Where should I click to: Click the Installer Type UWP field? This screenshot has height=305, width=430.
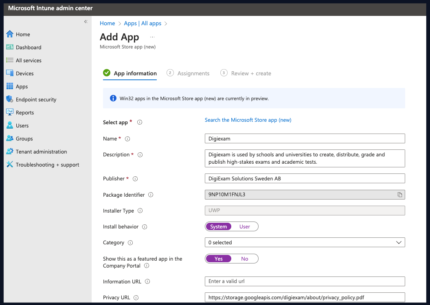point(305,211)
